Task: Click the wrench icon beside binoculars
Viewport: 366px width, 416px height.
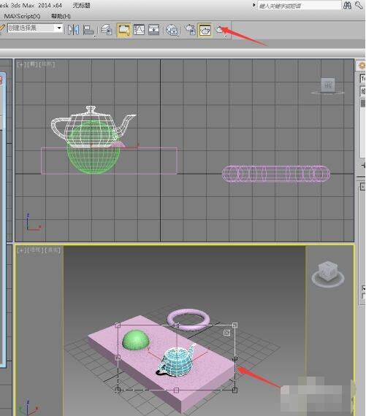Action: [359, 5]
